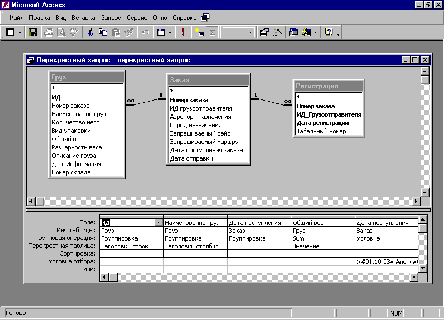Click the Груз table title bar
The height and width of the screenshot is (320, 444).
87,77
